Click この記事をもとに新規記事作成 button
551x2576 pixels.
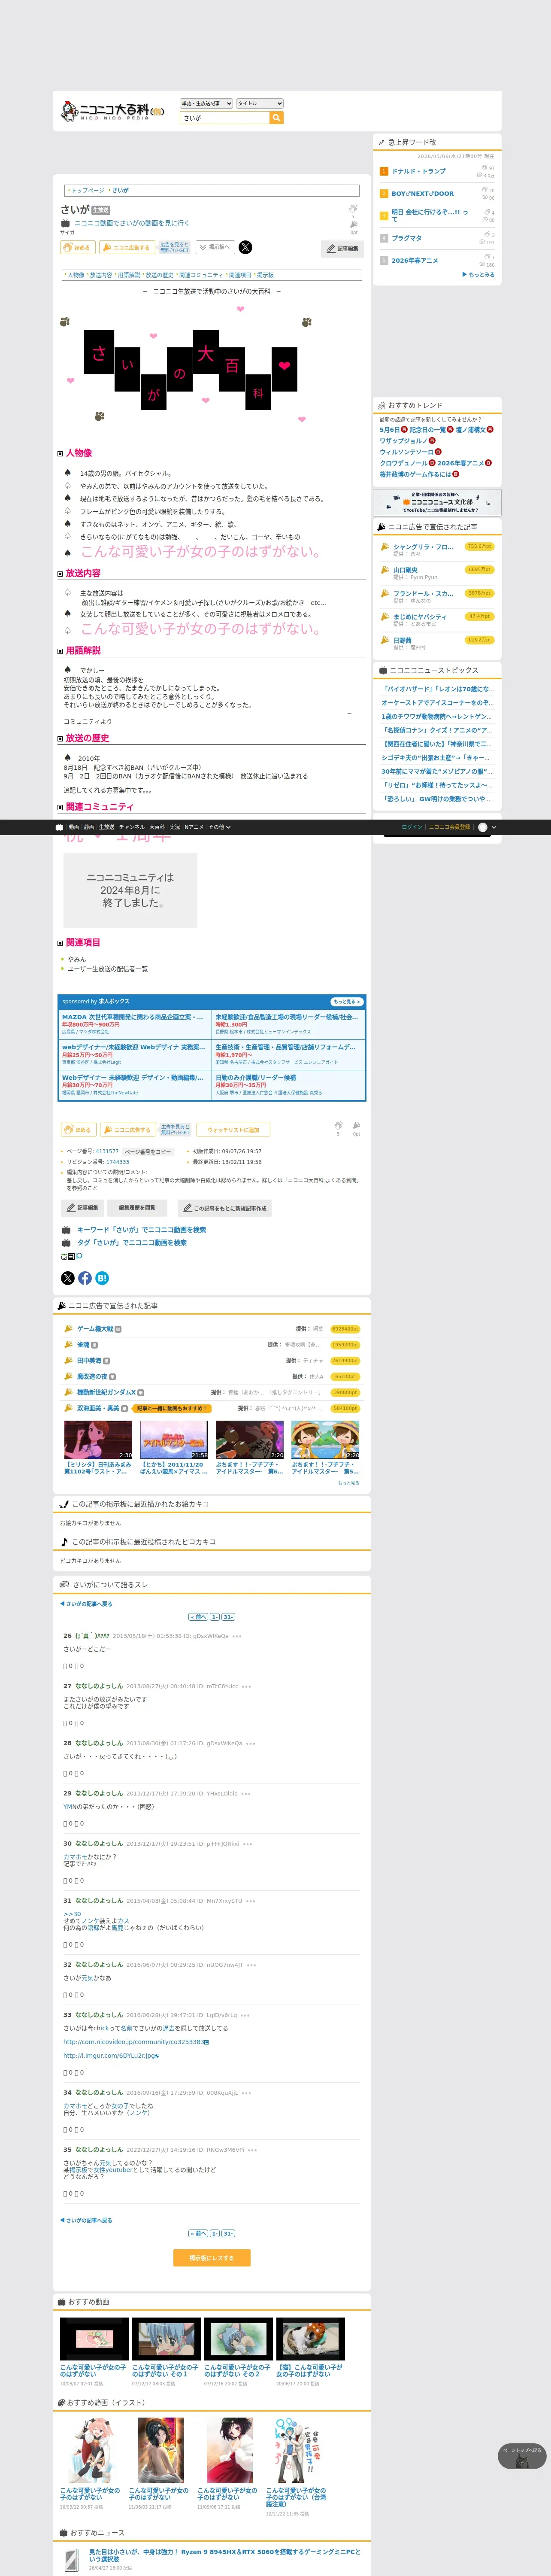[225, 1208]
